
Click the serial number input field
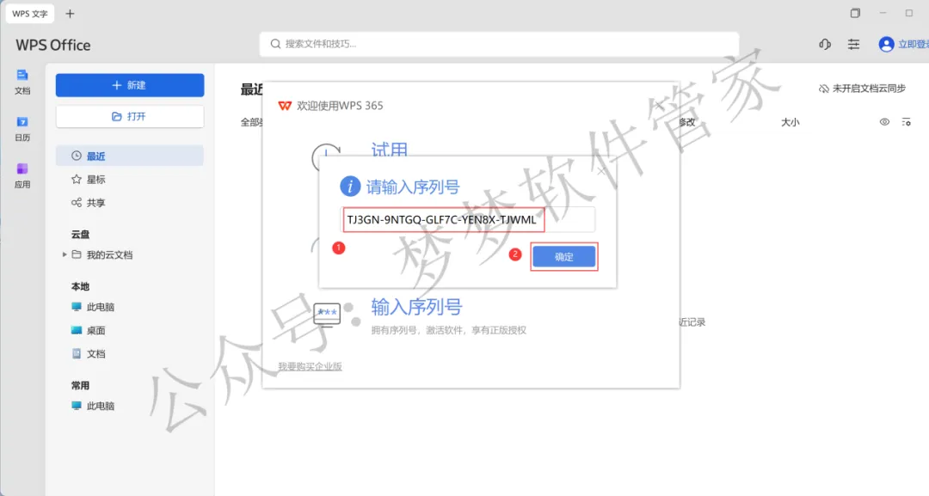[468, 219]
